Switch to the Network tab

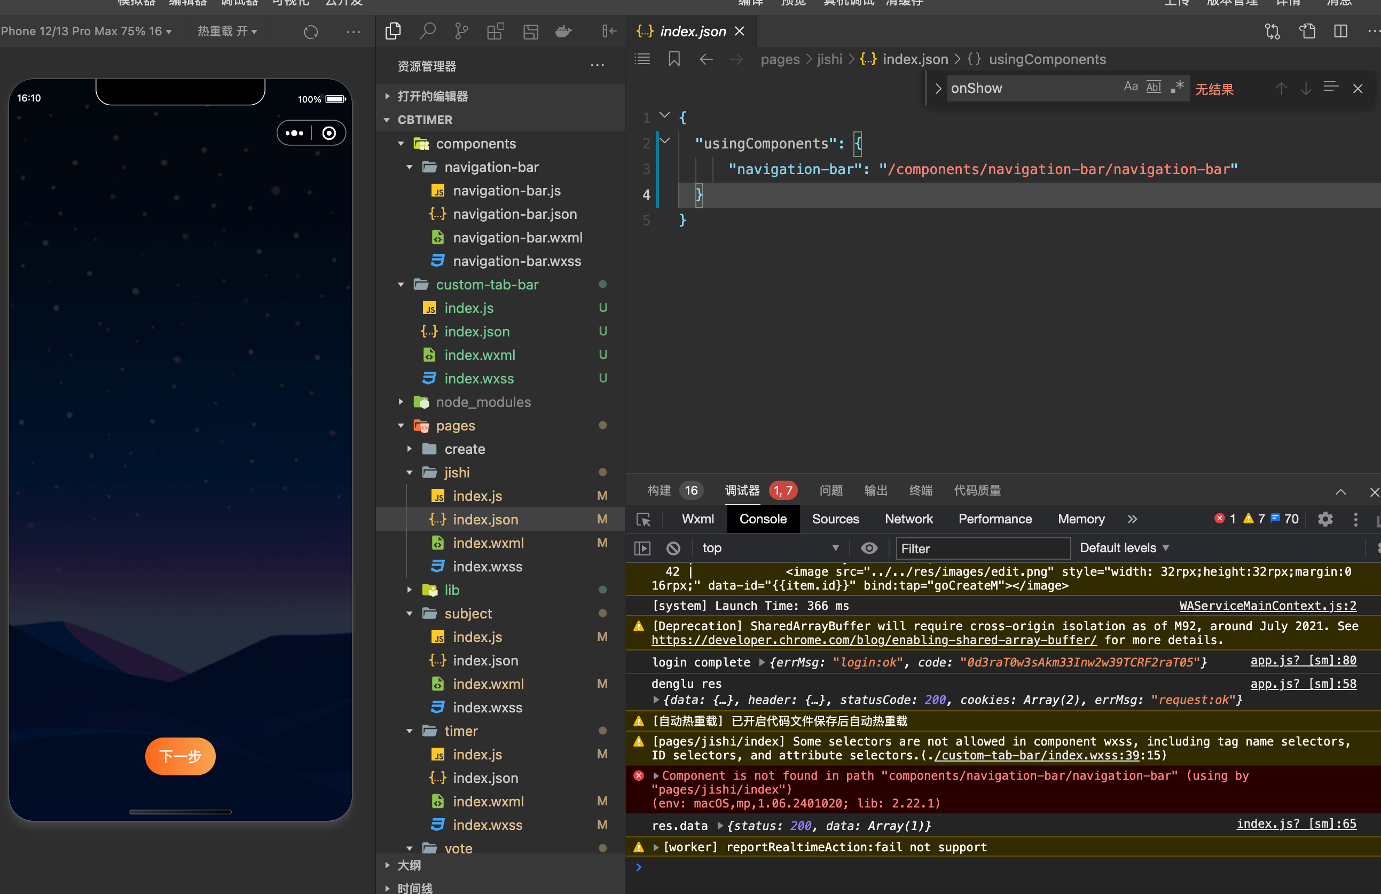click(908, 519)
